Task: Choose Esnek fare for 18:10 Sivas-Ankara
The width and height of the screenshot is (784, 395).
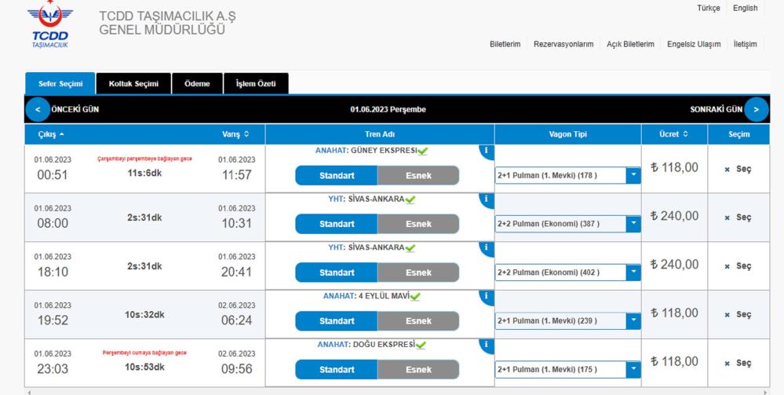Action: [418, 272]
